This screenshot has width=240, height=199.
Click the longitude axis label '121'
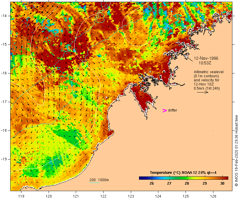pyautogui.click(x=76, y=196)
